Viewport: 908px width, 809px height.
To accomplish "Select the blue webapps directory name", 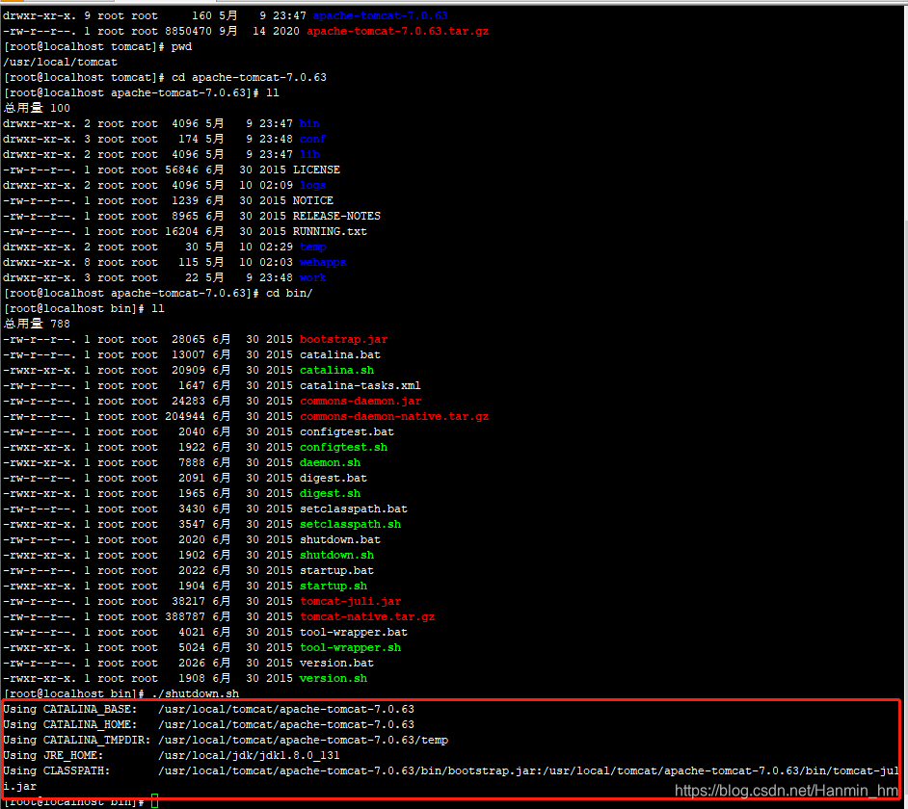I will coord(323,263).
